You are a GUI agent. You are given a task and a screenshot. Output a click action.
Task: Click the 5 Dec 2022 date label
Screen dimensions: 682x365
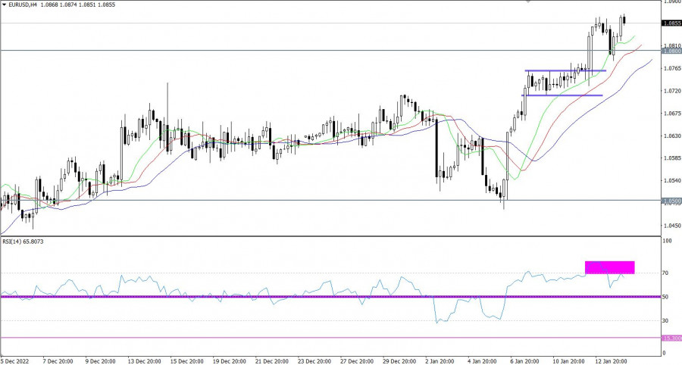pos(15,360)
